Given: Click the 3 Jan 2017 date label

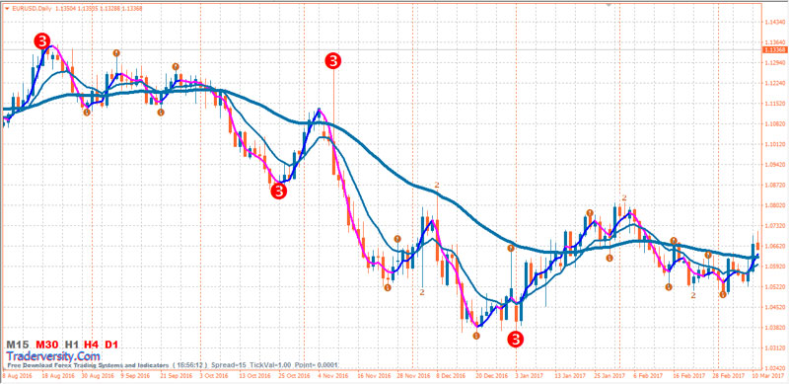Looking at the screenshot, I should click(531, 375).
